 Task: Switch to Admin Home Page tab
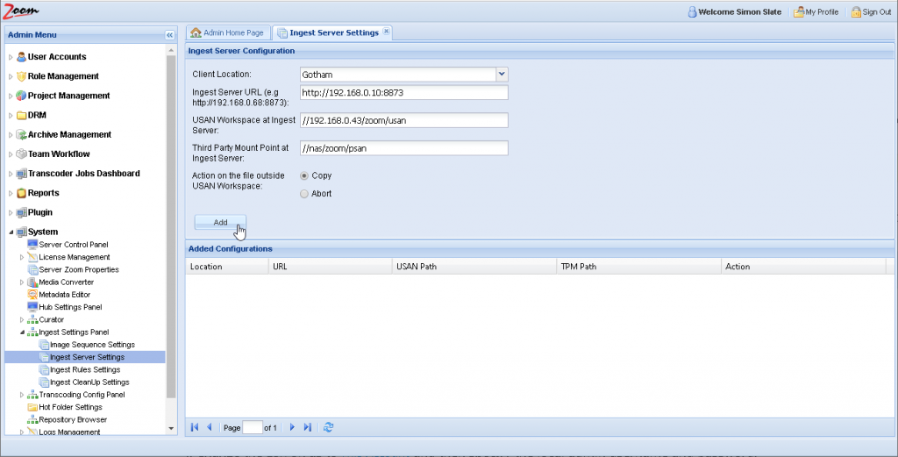tap(227, 32)
